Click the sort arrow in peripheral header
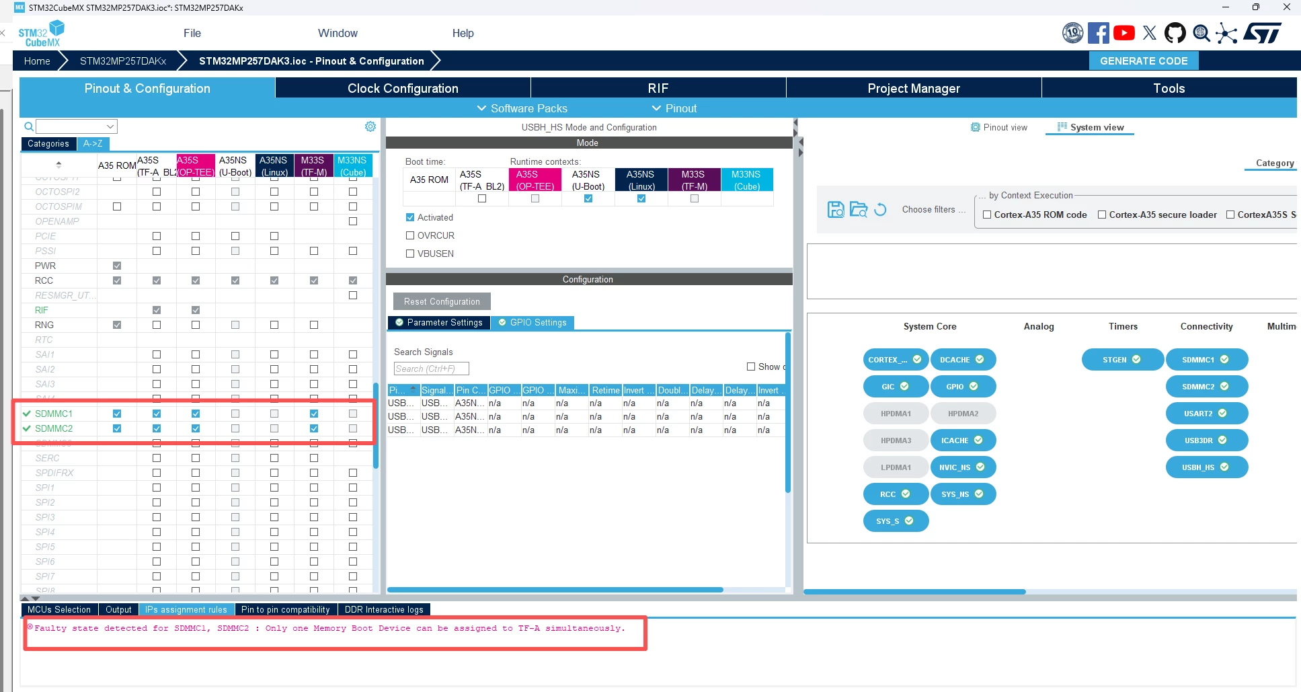1301x692 pixels. pyautogui.click(x=58, y=165)
